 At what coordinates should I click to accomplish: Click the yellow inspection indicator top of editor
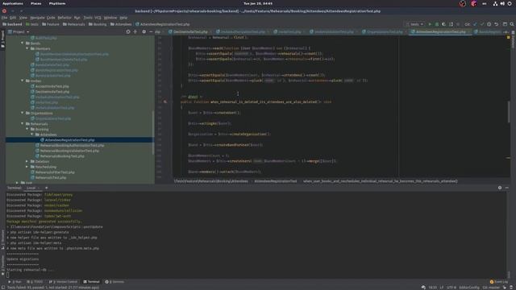pos(509,38)
